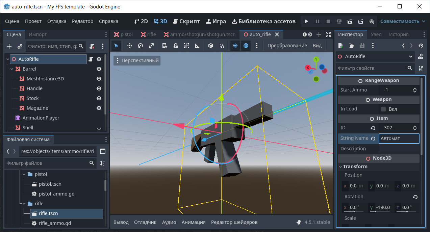Open the Совместимость renderer dropdown
This screenshot has width=430, height=232.
(x=403, y=21)
